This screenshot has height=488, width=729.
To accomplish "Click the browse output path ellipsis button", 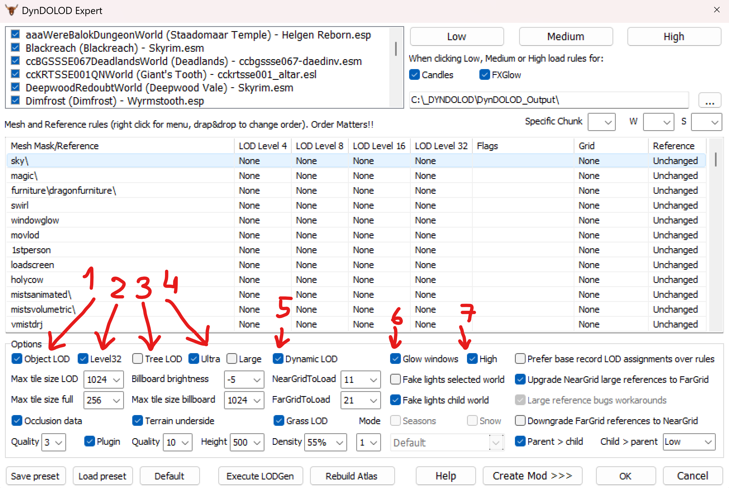I will [x=709, y=100].
